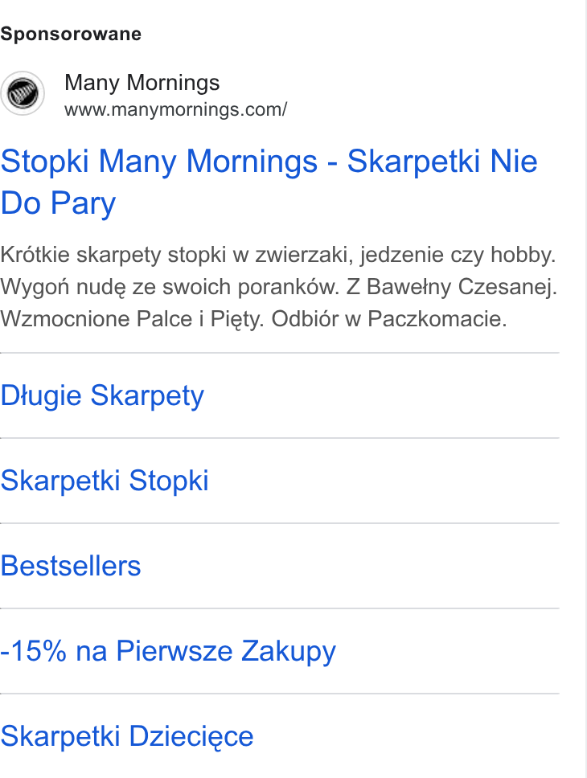This screenshot has width=587, height=778.
Task: Click the phrase Z Bawełny Czesanej
Action: [452, 287]
